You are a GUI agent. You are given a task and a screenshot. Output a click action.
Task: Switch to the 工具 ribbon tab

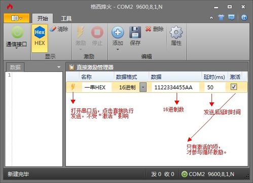coord(66,18)
